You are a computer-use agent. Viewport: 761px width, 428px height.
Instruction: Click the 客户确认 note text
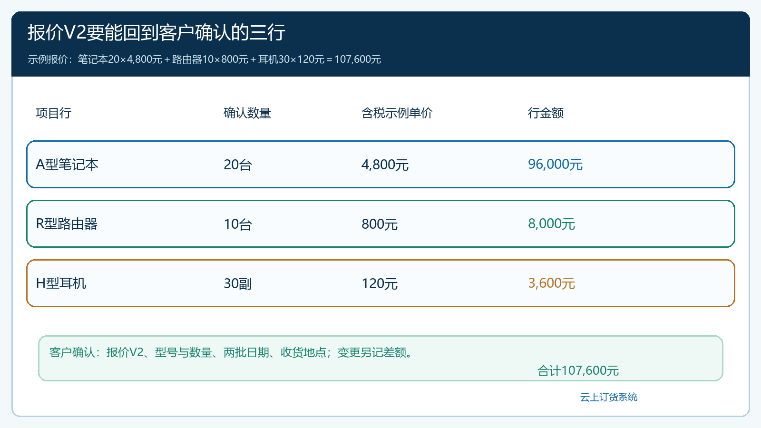tap(232, 352)
